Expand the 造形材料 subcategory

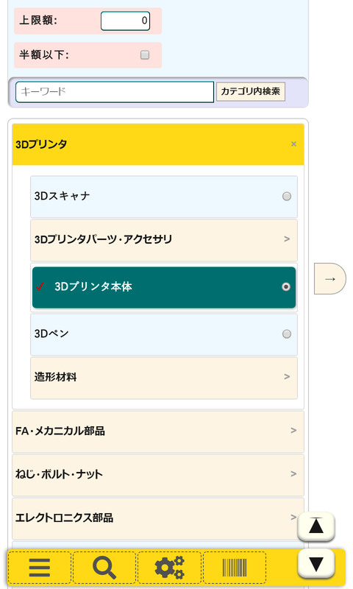[x=164, y=378]
